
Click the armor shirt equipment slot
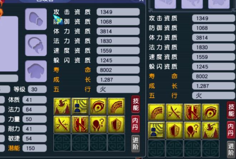pyautogui.click(x=36, y=71)
